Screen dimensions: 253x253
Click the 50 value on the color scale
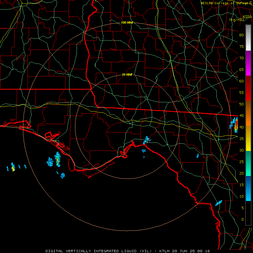(x=241, y=104)
